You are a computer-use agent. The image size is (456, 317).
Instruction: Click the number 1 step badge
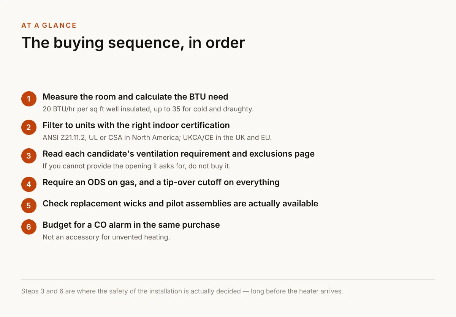[29, 99]
